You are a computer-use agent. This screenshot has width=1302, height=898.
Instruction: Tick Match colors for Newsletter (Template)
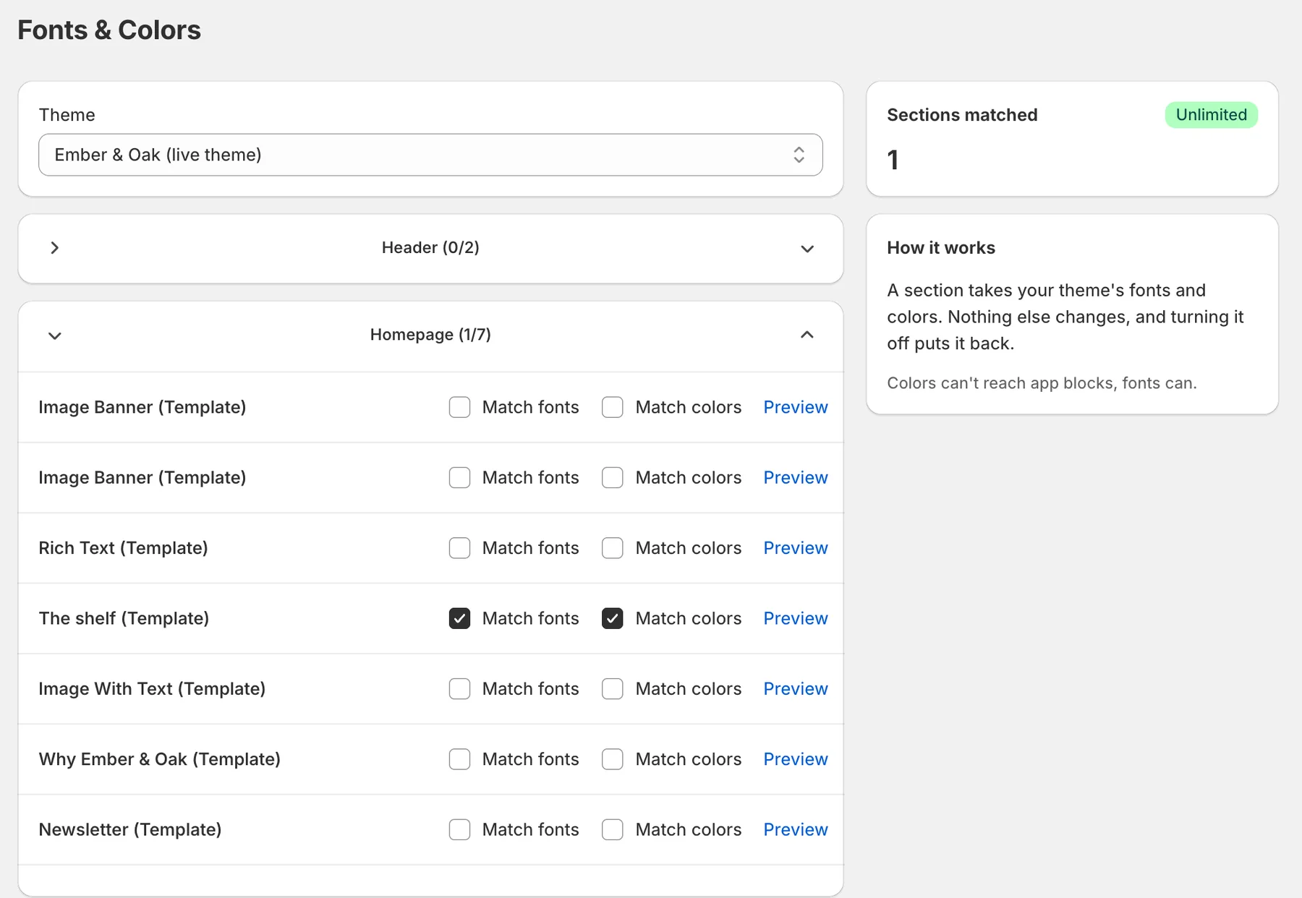[613, 829]
